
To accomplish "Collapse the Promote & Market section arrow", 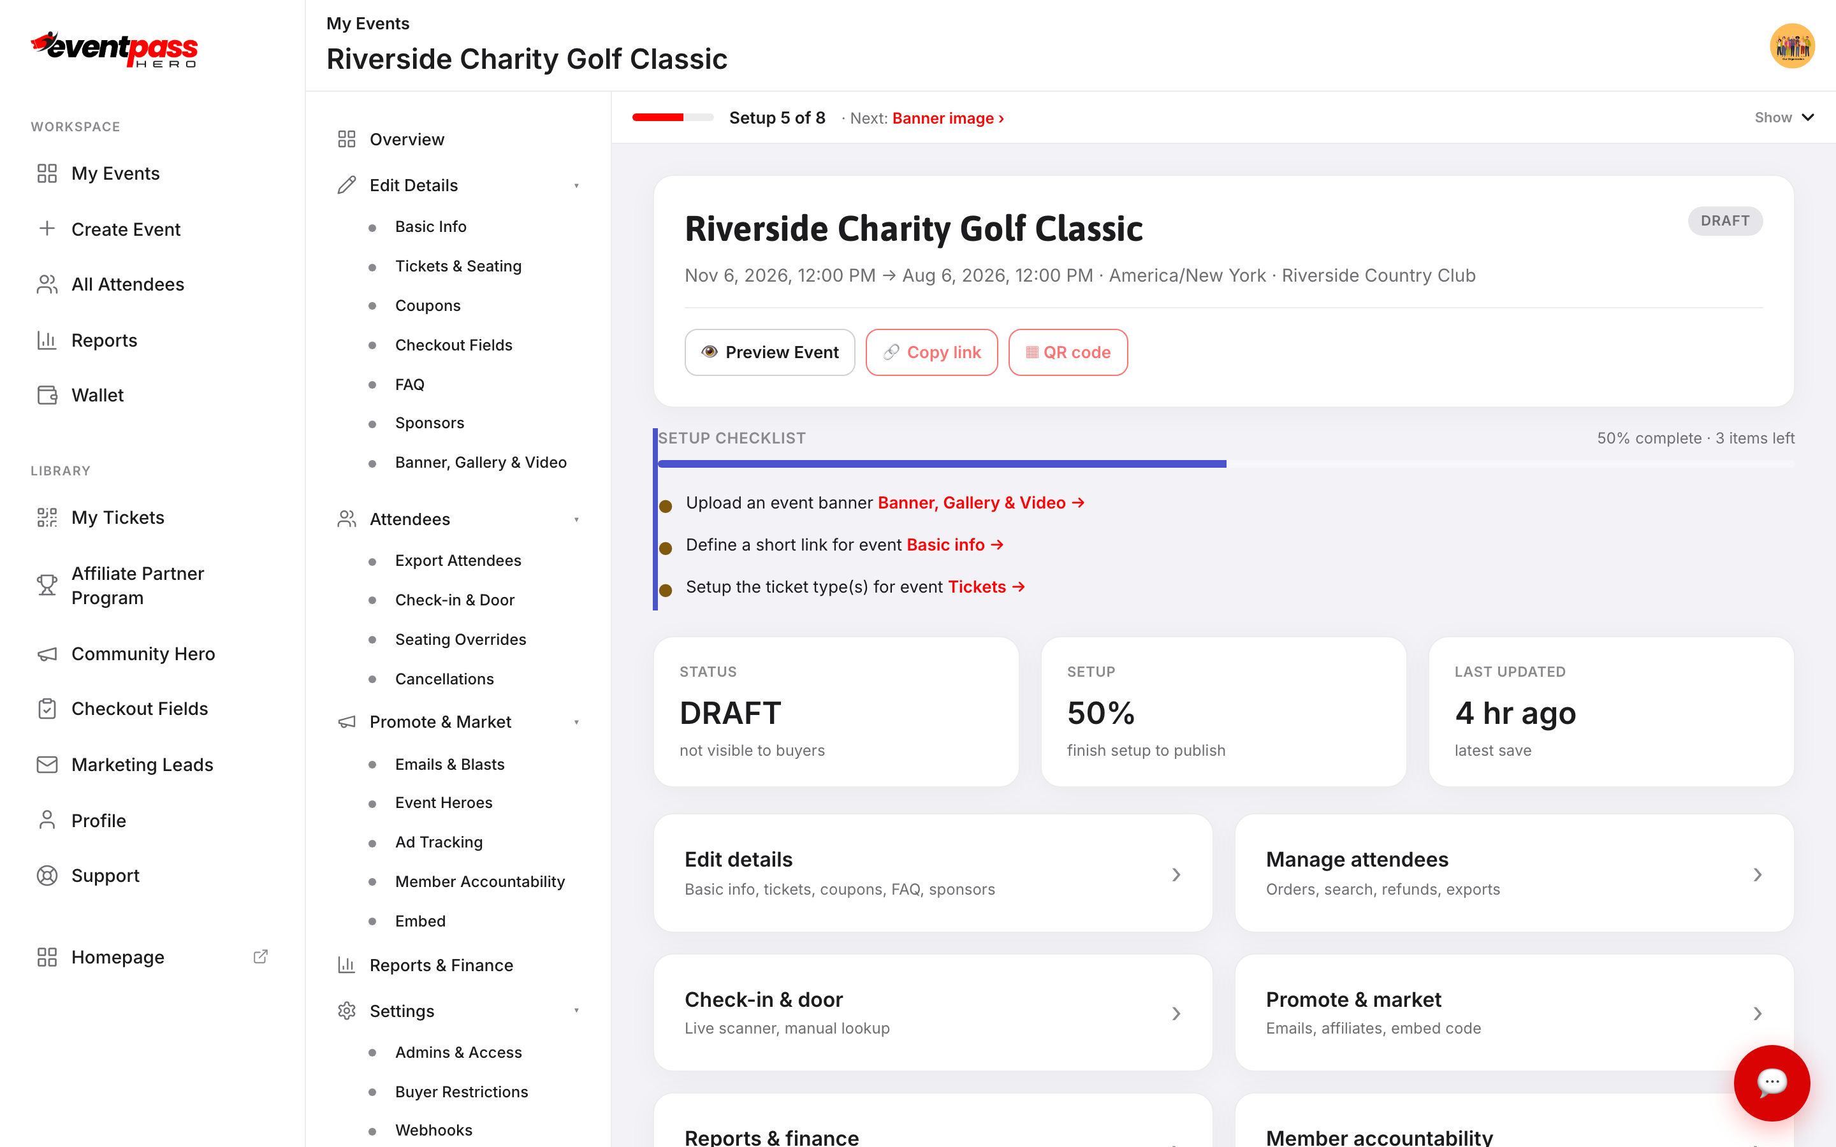I will [x=576, y=722].
